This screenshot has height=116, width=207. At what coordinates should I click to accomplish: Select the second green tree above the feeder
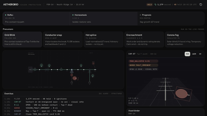(x=49, y=66)
